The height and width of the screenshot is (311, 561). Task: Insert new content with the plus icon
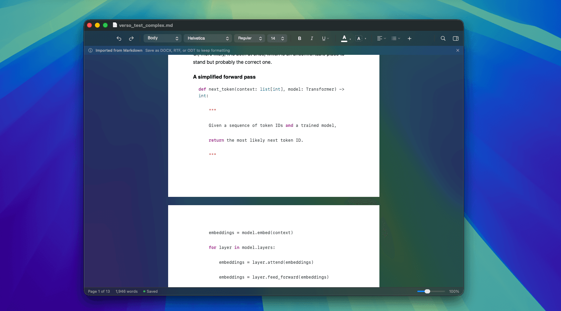click(409, 38)
